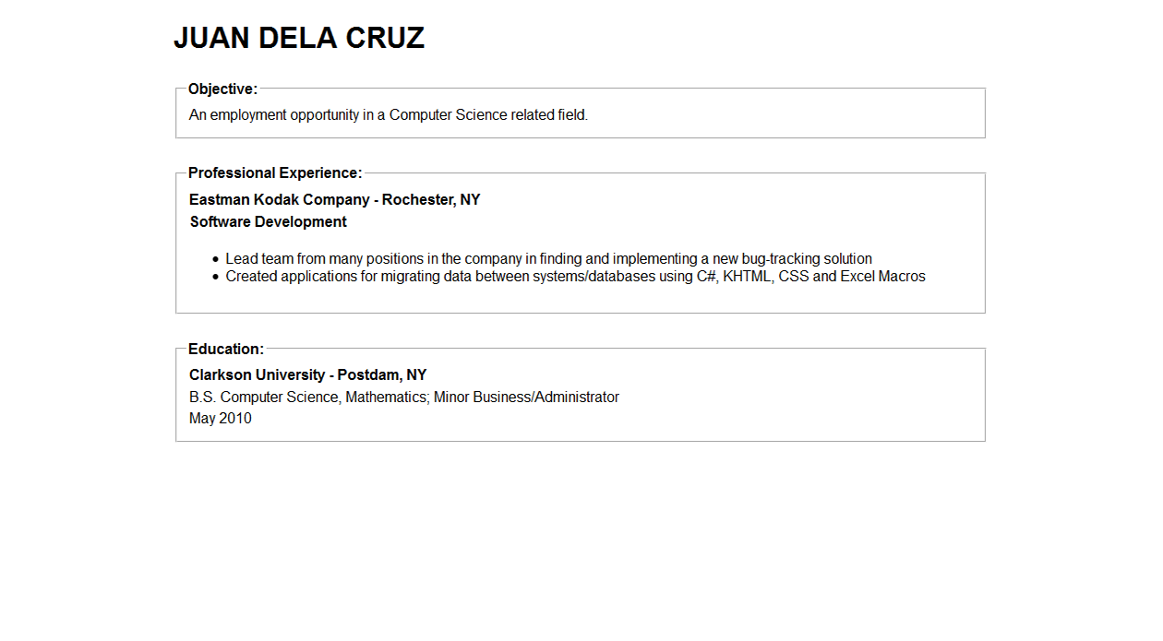Screen dimensions: 1163x641
Task: Click the bullet text starting with Created applications
Action: coord(575,277)
